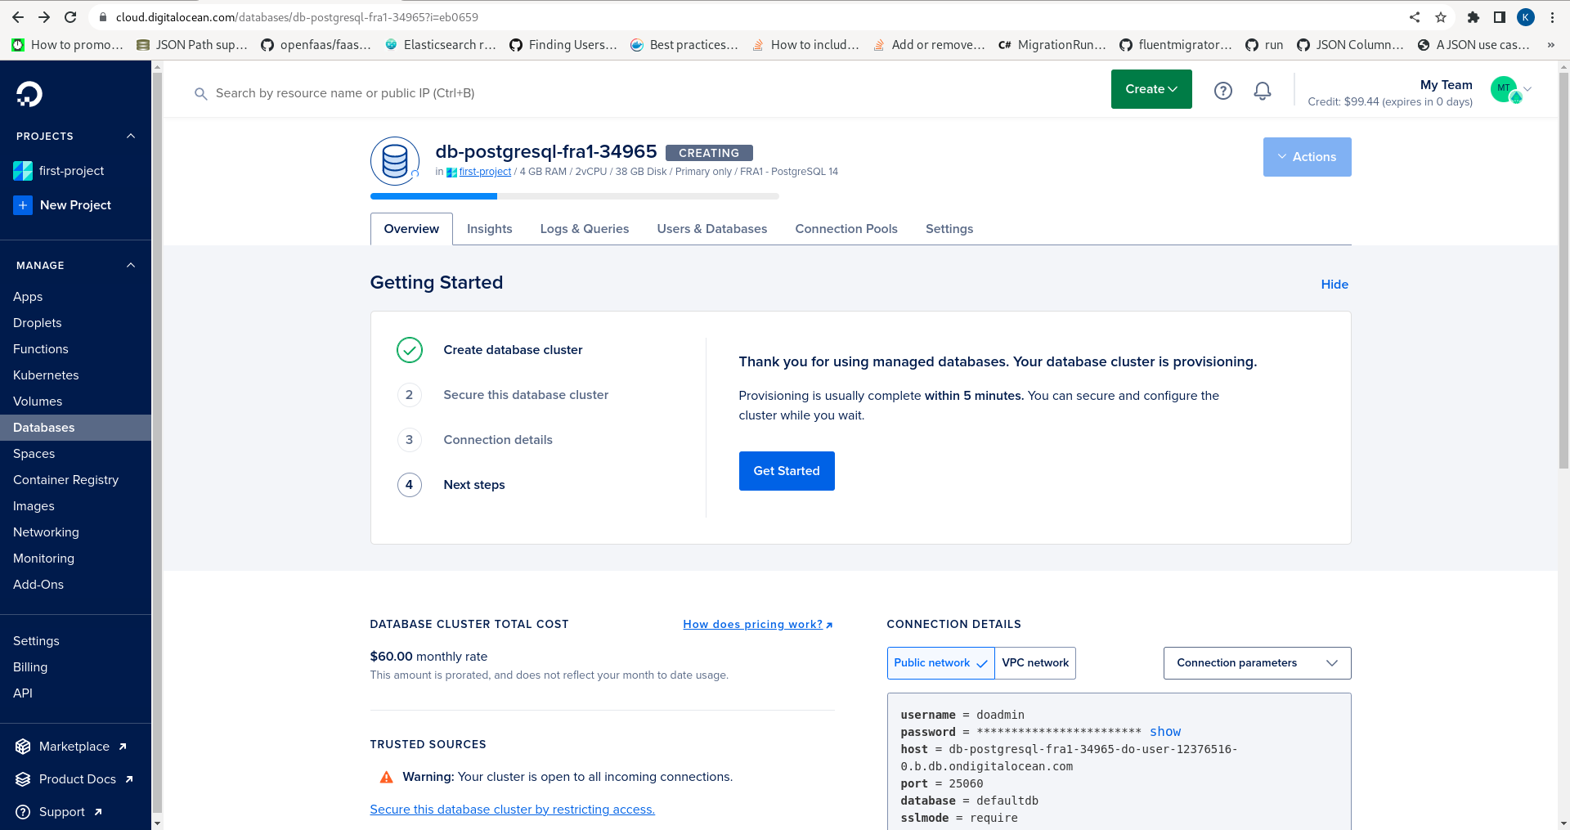Screen dimensions: 1570x830
Task: Switch to Insights tab
Action: coord(489,229)
